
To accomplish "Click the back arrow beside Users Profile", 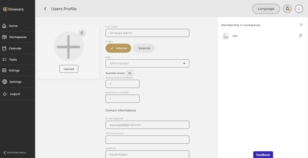I will [45, 9].
